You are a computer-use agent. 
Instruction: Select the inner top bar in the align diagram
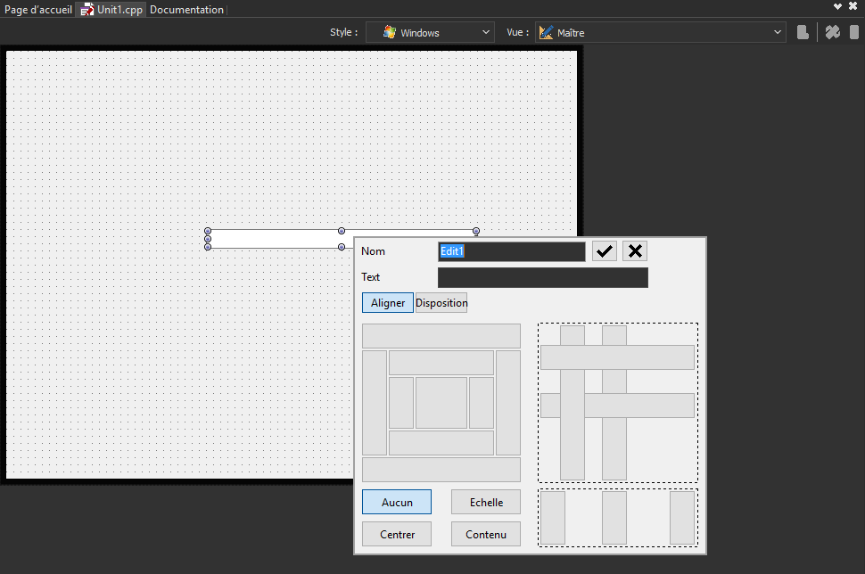point(441,363)
